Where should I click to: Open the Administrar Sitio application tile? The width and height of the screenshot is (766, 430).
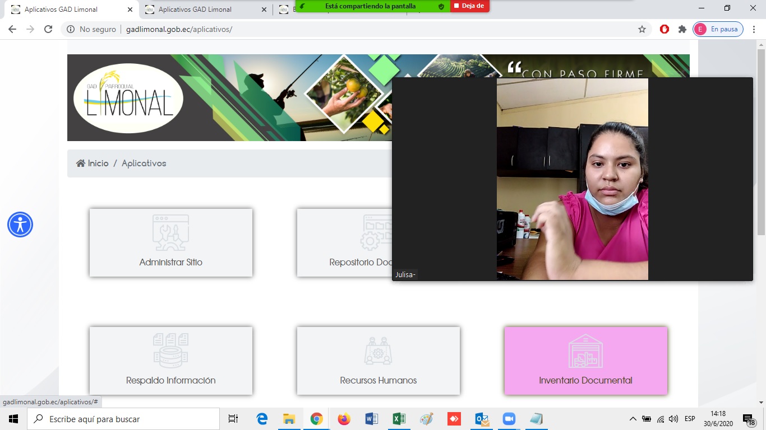point(170,242)
